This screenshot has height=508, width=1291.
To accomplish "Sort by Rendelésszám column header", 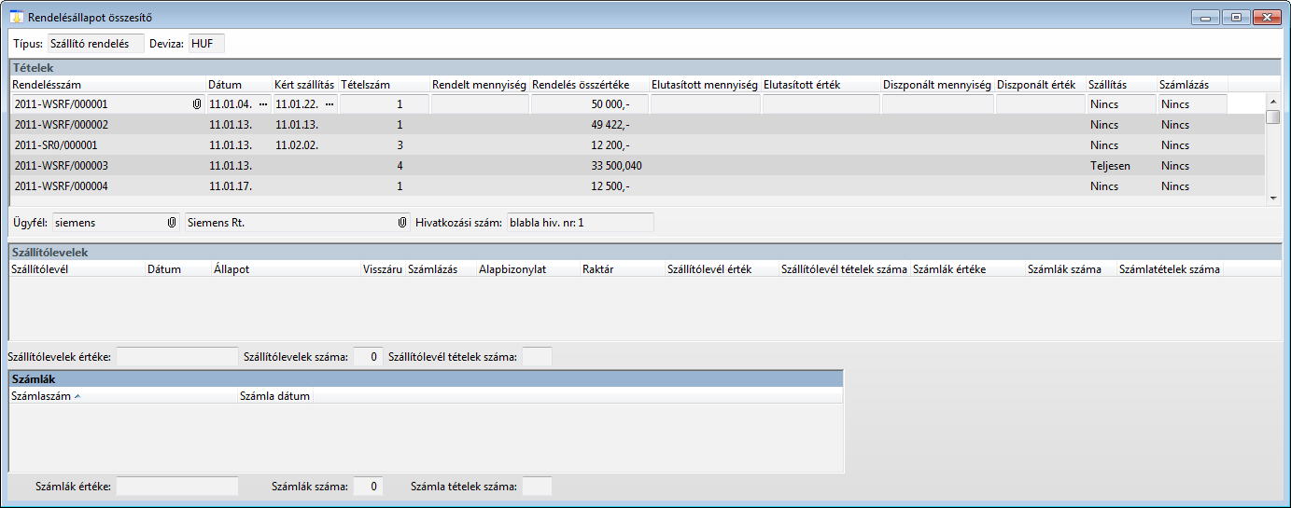I will coord(107,85).
